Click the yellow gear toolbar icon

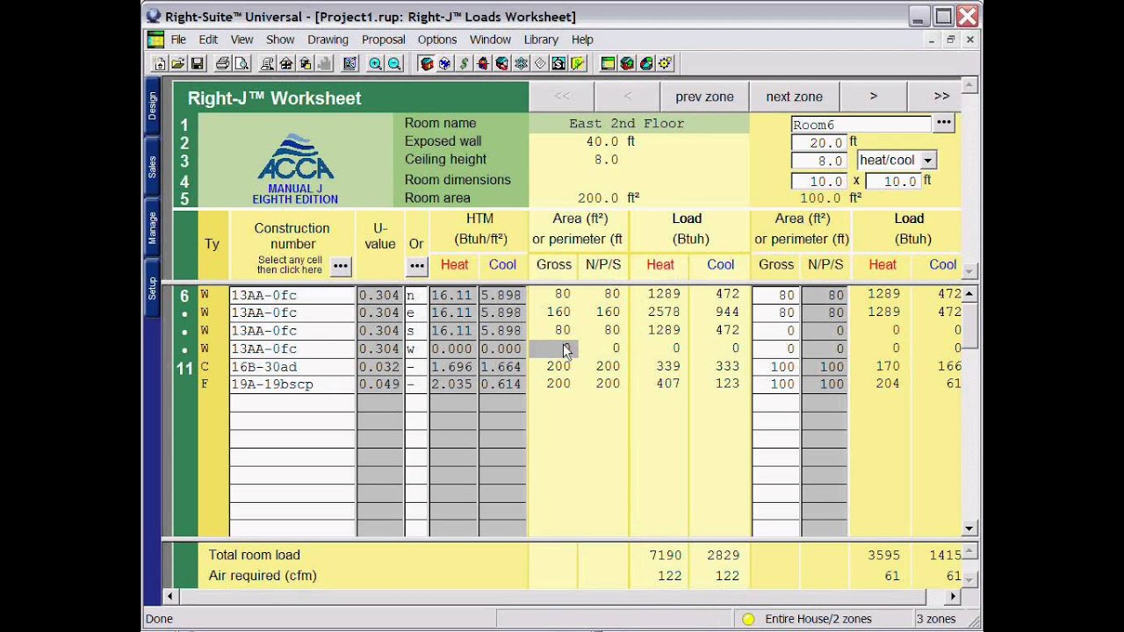click(664, 63)
